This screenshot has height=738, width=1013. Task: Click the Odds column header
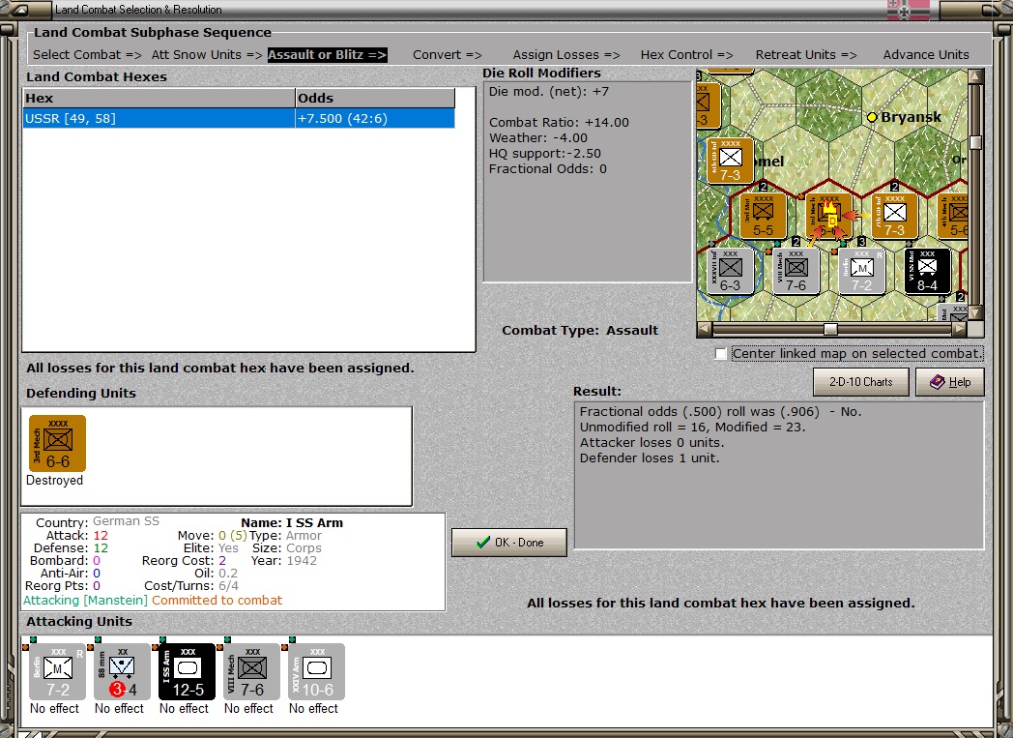(x=375, y=99)
